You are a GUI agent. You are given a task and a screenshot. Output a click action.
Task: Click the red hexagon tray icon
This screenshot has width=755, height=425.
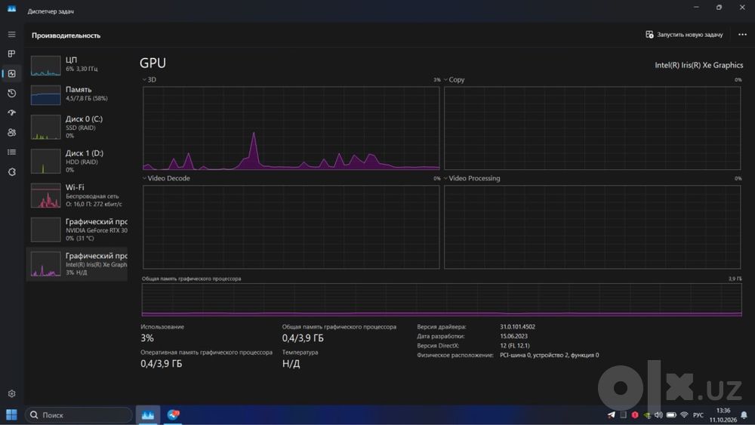tap(635, 415)
